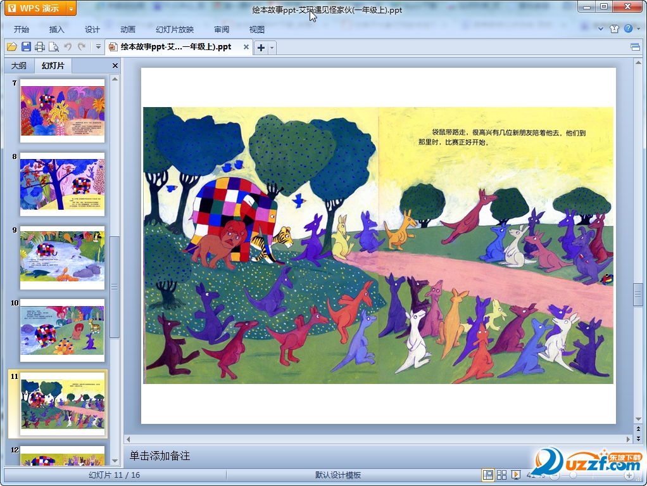Click main editor vertical scrollbar handle

[638, 295]
